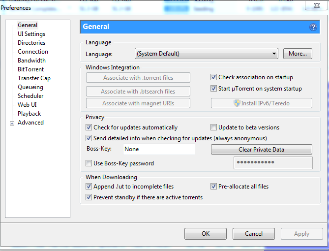Screen dimensions: 329x251
Task: Click the More... language button
Action: [298, 54]
